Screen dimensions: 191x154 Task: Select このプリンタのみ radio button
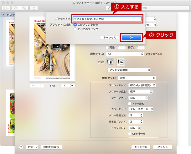(75, 25)
